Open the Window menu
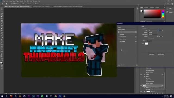This screenshot has height=98, width=174. tap(35, 1)
